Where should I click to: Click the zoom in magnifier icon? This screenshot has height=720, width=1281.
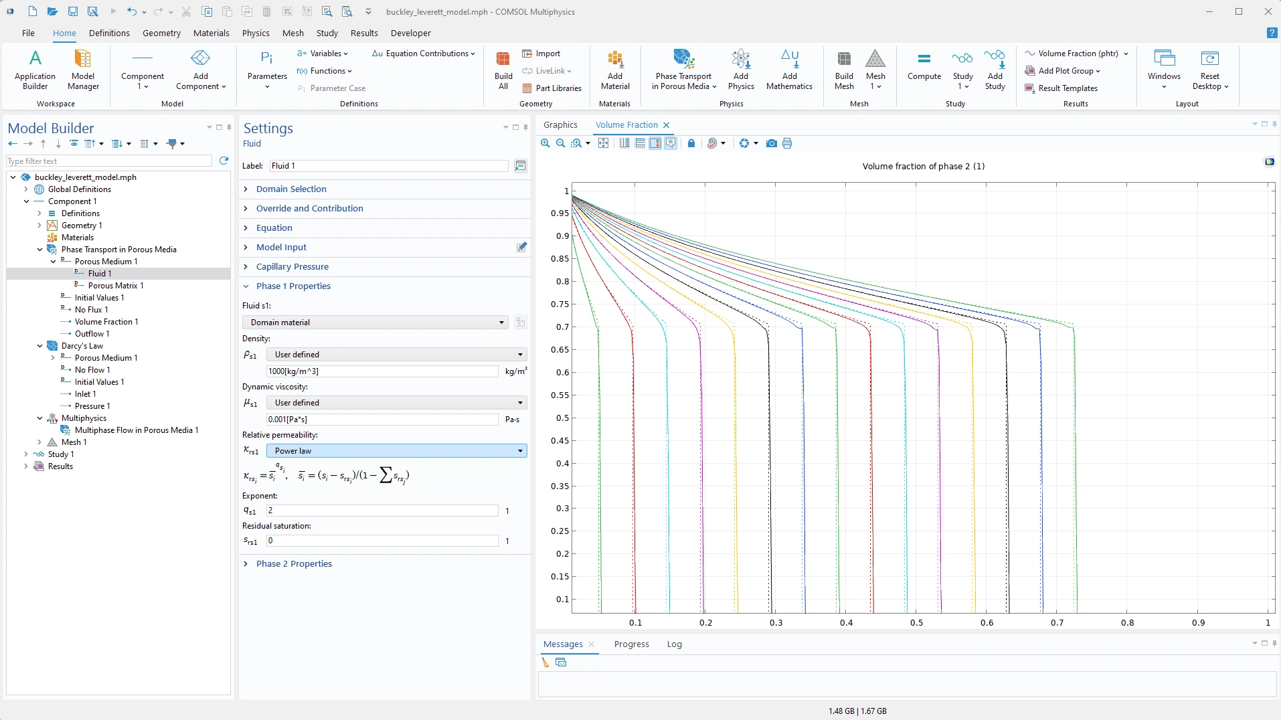pos(545,143)
